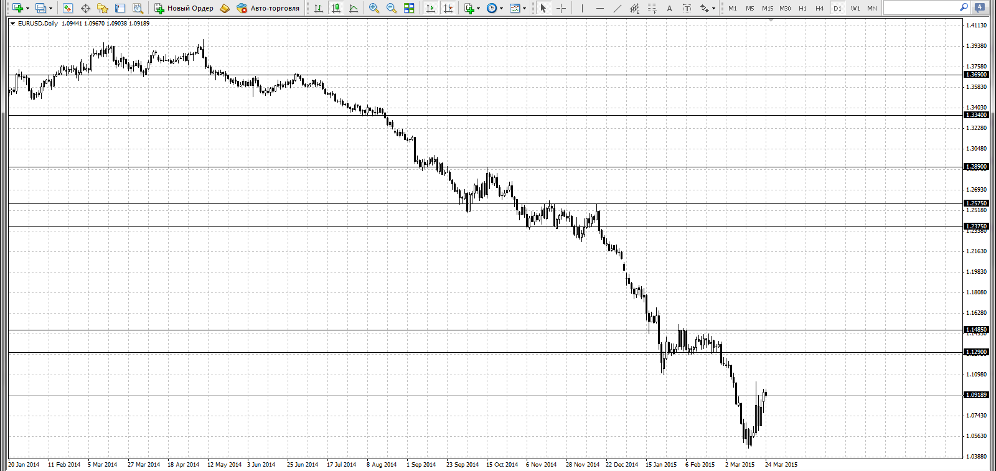
Task: Expand the New Chart dropdown arrow
Action: pos(27,9)
